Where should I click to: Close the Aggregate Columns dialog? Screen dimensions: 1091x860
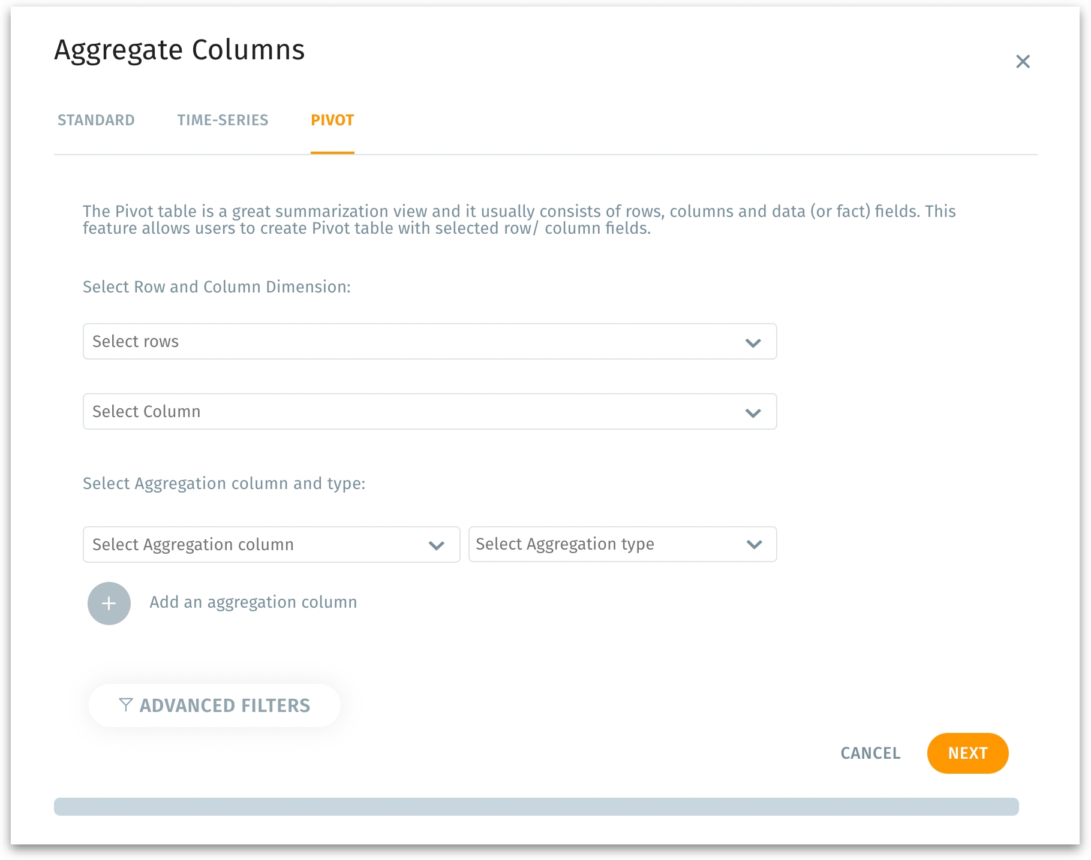[1023, 62]
